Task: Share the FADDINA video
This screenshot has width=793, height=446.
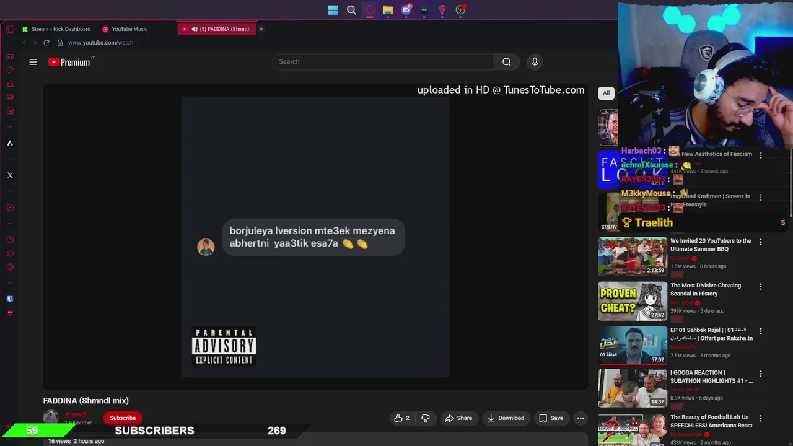Action: tap(458, 418)
